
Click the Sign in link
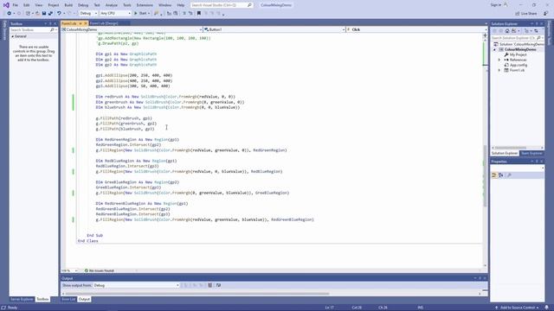[x=496, y=5]
